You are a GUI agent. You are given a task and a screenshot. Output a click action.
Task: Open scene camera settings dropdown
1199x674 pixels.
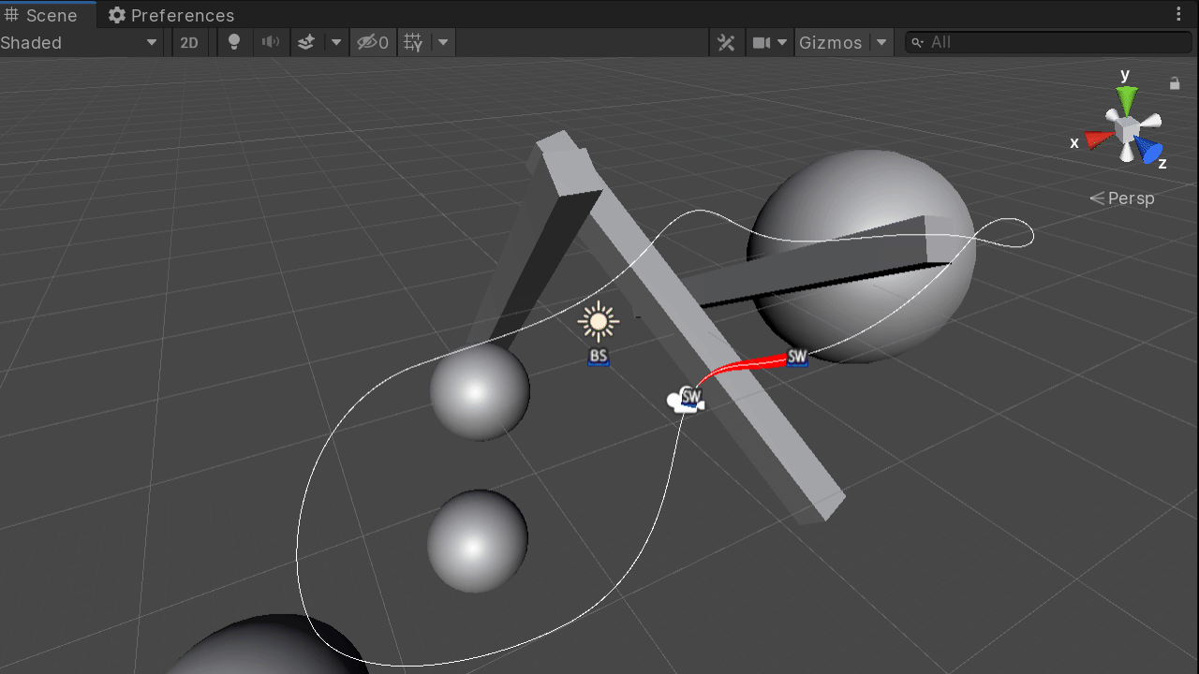pyautogui.click(x=770, y=42)
